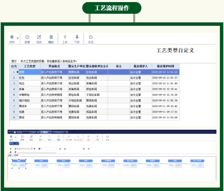Open the 流程图 sub-tab

coord(16,155)
